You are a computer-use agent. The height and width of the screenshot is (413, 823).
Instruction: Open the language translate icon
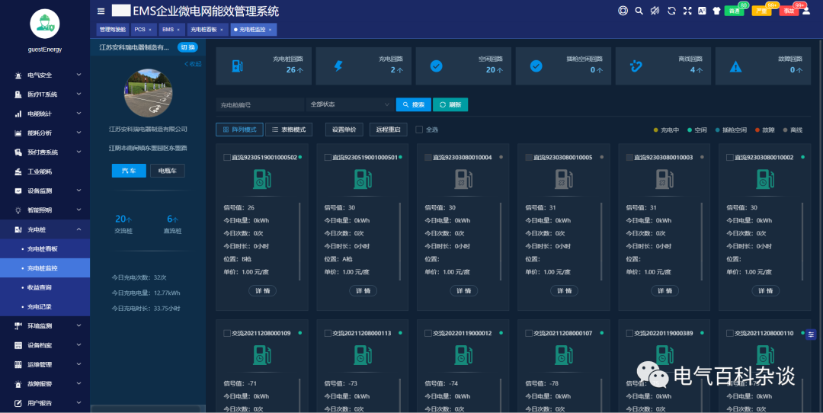(702, 11)
